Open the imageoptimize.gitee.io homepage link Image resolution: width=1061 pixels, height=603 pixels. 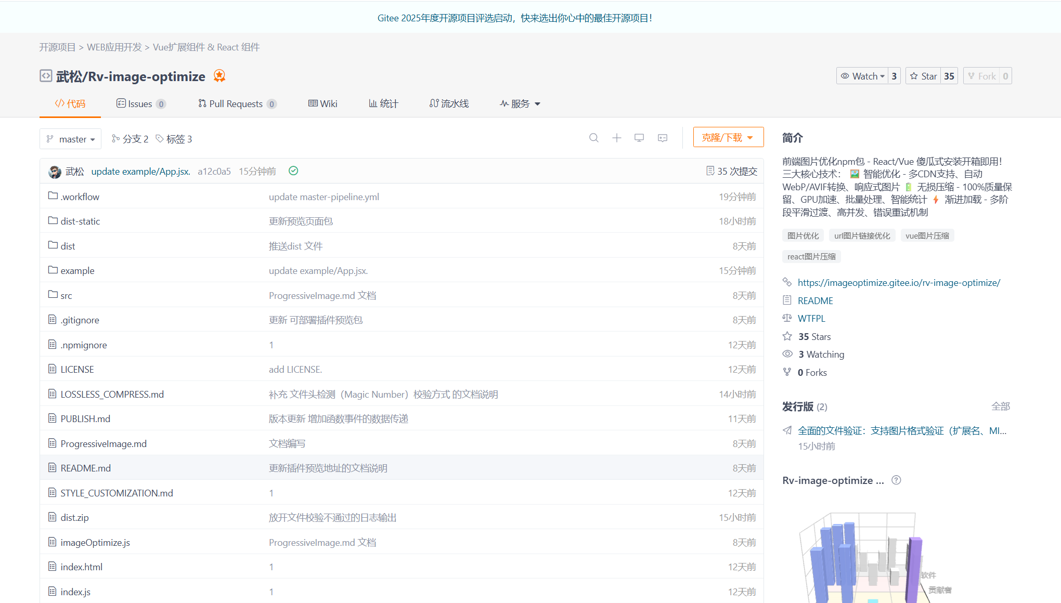pyautogui.click(x=898, y=283)
